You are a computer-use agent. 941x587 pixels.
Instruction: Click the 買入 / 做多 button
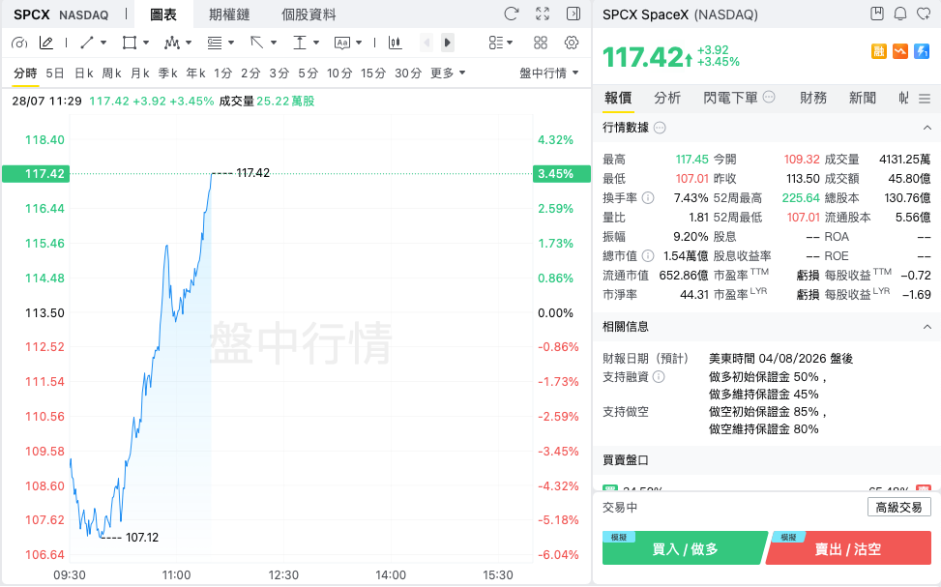685,548
